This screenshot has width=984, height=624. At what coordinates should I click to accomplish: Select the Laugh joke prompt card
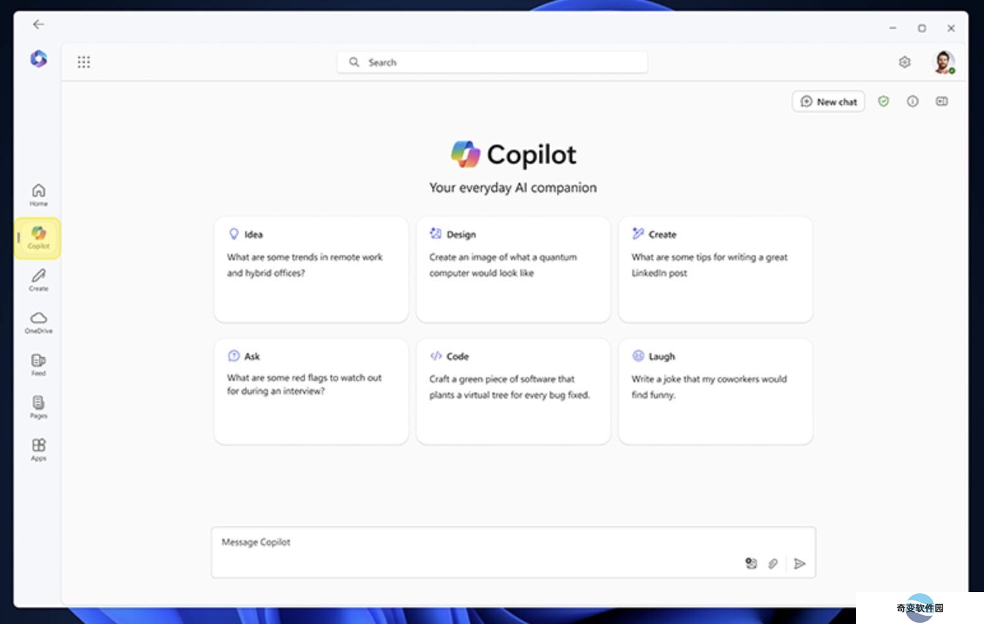pos(716,392)
